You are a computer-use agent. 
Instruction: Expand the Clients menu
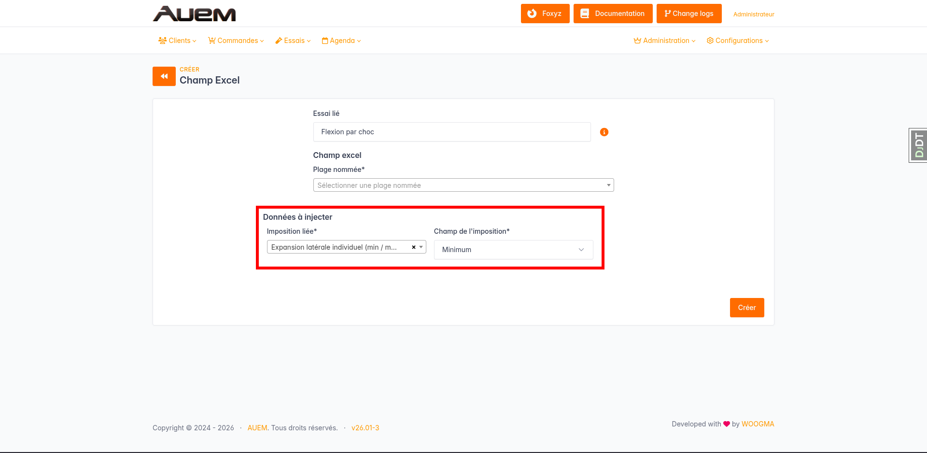click(x=177, y=41)
